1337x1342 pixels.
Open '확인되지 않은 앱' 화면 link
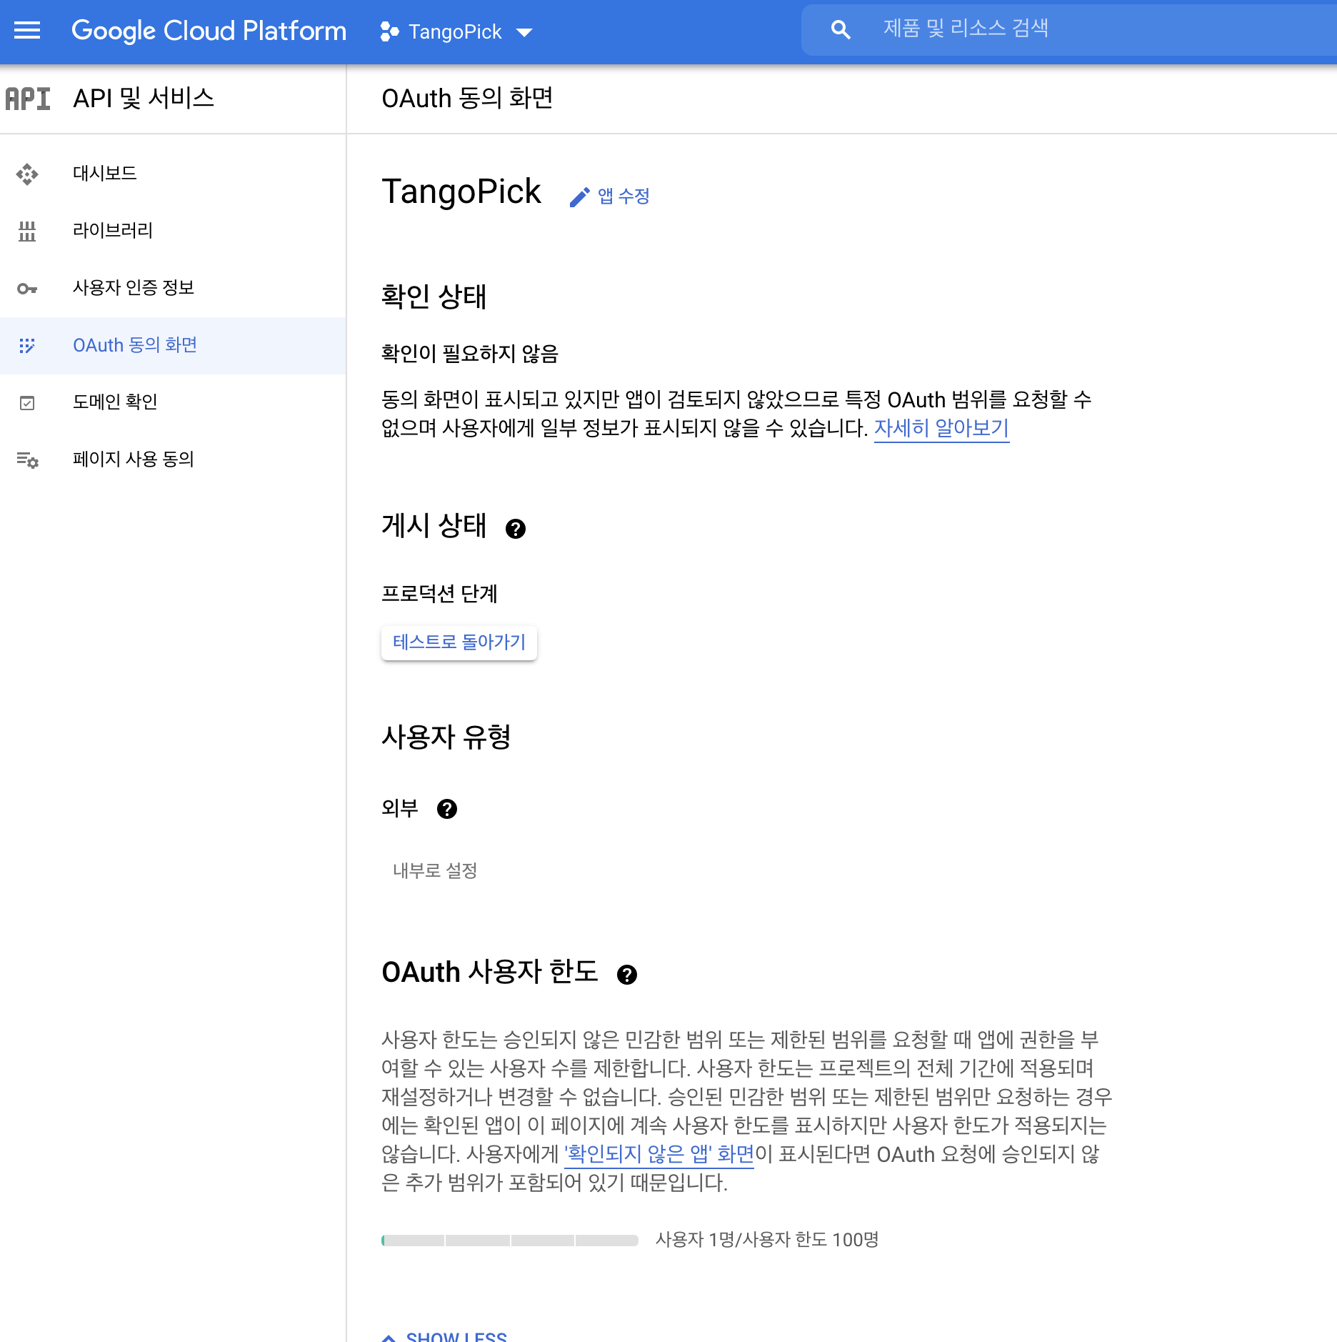tap(659, 1154)
